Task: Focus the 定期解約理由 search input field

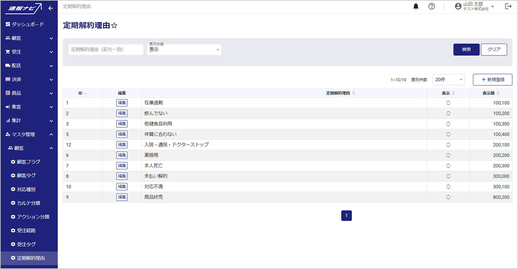Action: pos(106,49)
